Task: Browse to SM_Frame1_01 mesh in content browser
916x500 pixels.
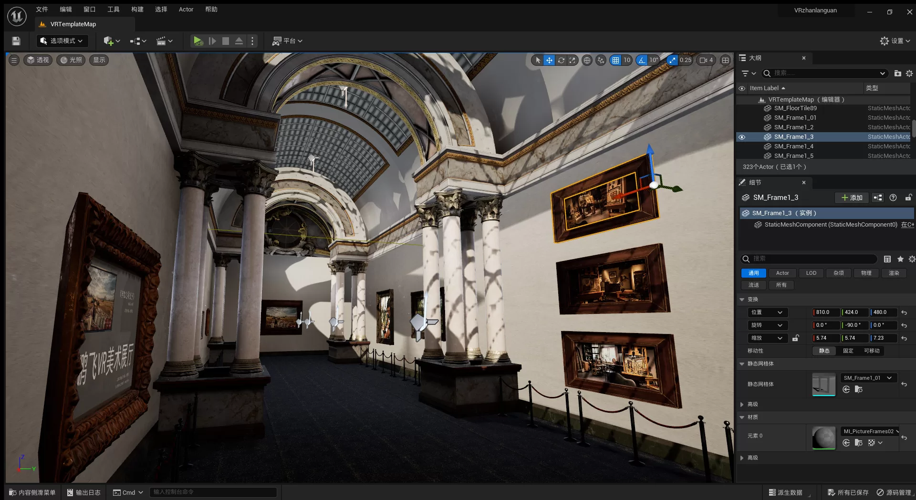Action: [x=858, y=389]
